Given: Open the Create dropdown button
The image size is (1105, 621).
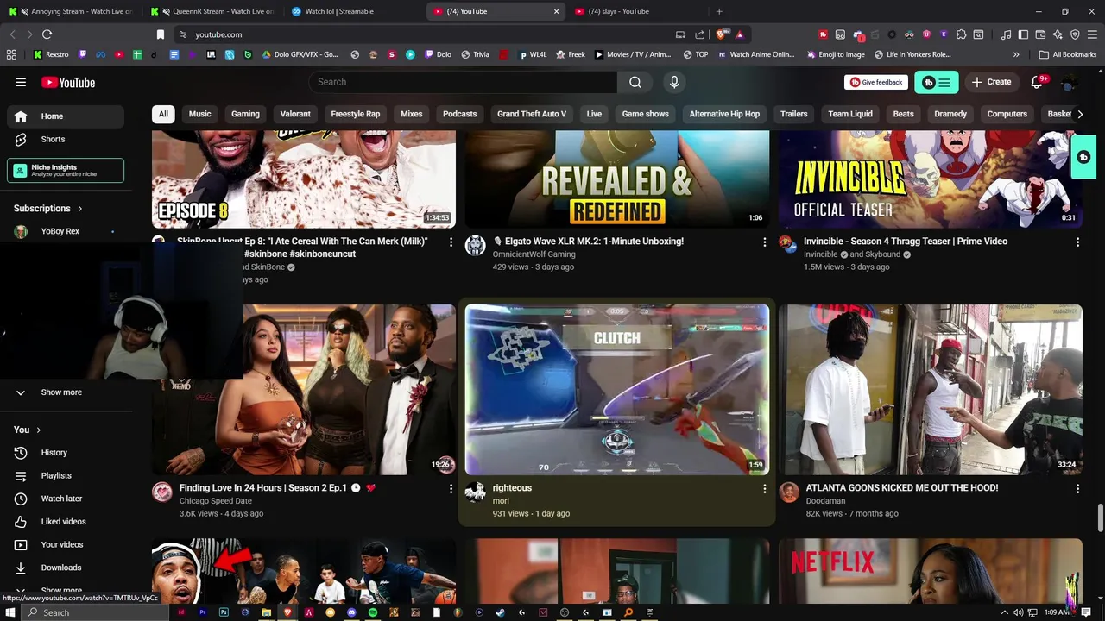Looking at the screenshot, I should (991, 82).
